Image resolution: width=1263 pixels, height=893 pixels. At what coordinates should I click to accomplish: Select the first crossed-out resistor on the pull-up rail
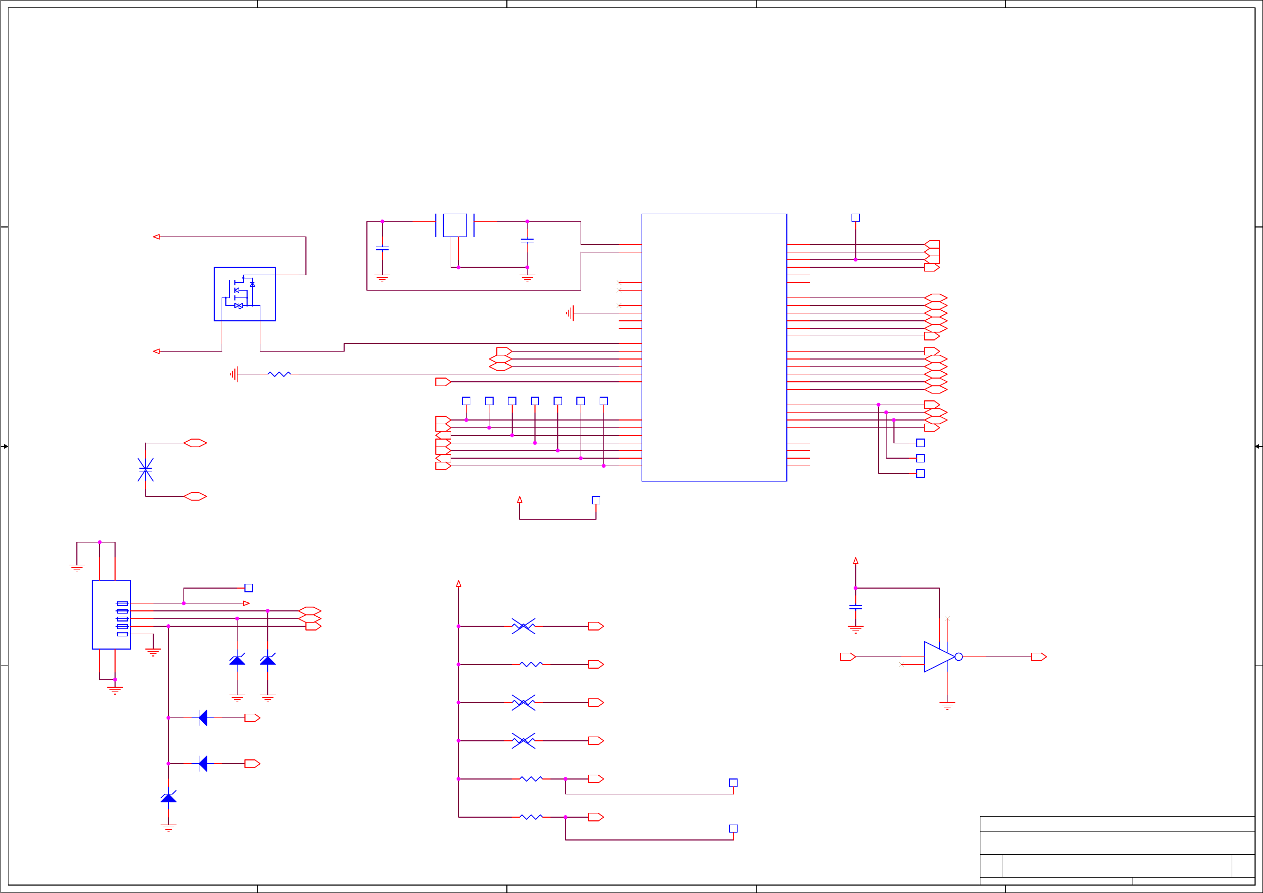[x=523, y=626]
